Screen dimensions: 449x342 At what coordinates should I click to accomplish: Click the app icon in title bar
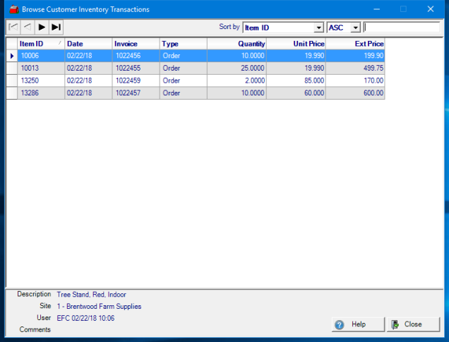point(13,9)
